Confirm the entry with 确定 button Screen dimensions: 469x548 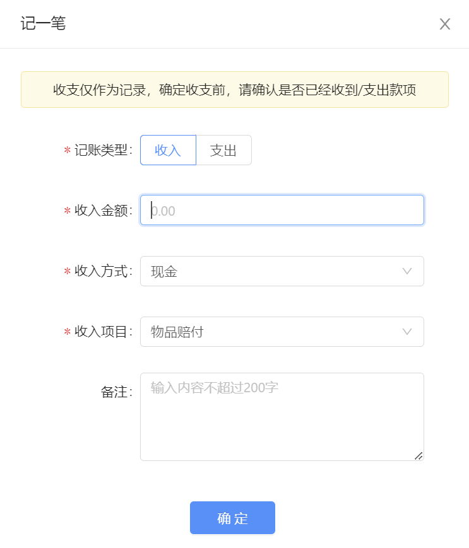click(232, 518)
